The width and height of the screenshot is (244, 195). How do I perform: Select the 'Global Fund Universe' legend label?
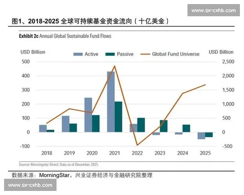pos(176,54)
